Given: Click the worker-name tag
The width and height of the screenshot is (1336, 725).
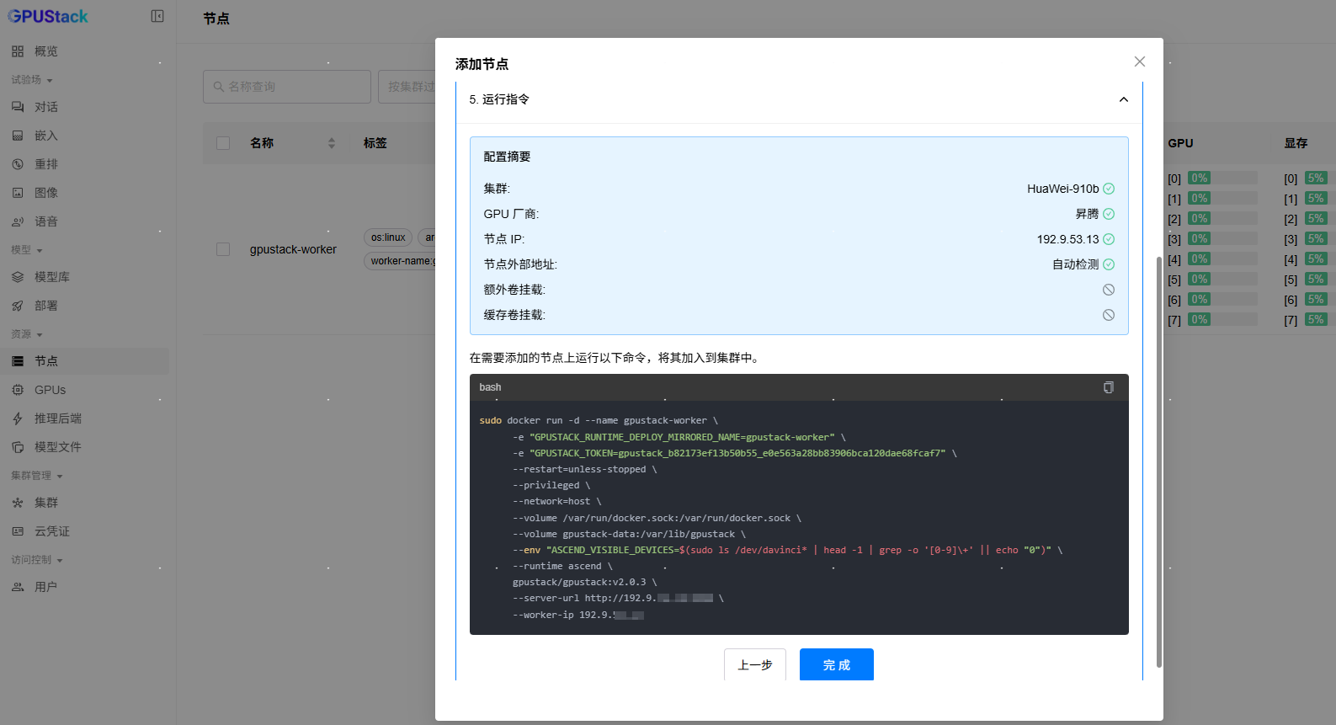Looking at the screenshot, I should coord(402,261).
